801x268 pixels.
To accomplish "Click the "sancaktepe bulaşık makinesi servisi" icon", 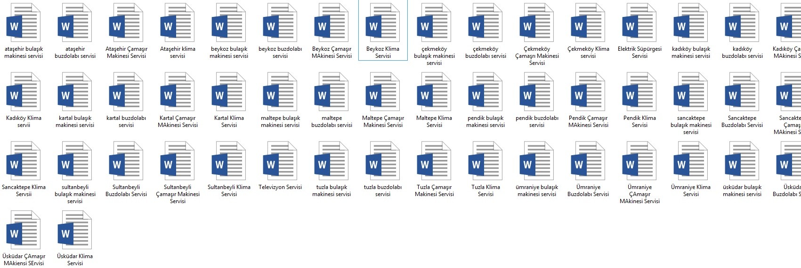I will click(x=690, y=92).
